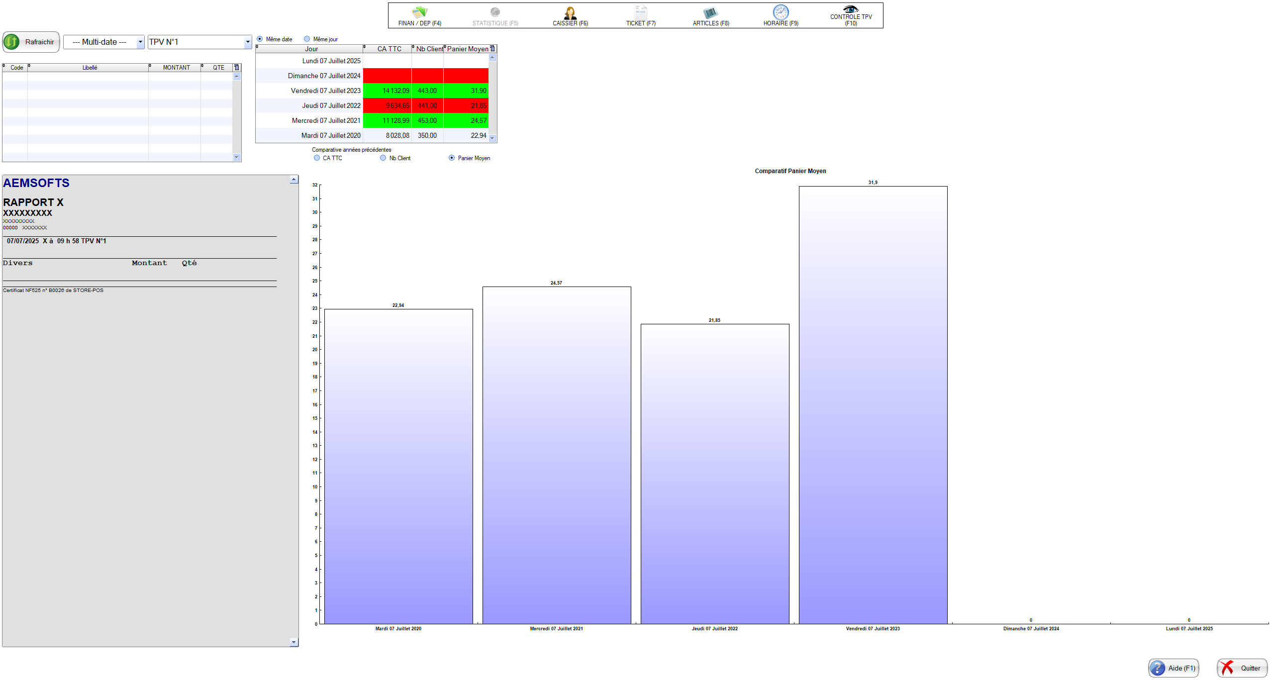Open the FINAN / DEP (F4) icon
The width and height of the screenshot is (1272, 680).
point(419,12)
